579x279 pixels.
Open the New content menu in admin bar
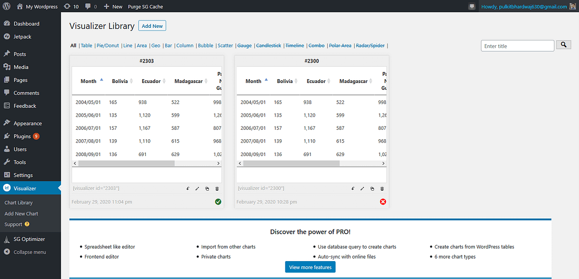coord(113,7)
